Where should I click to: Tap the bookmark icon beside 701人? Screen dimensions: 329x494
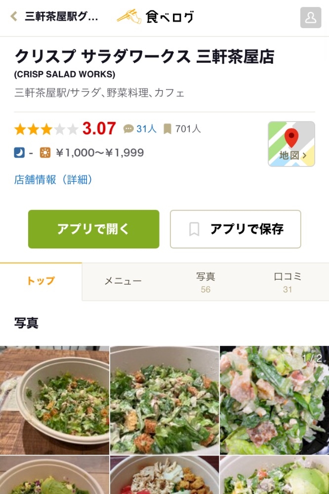click(x=167, y=129)
